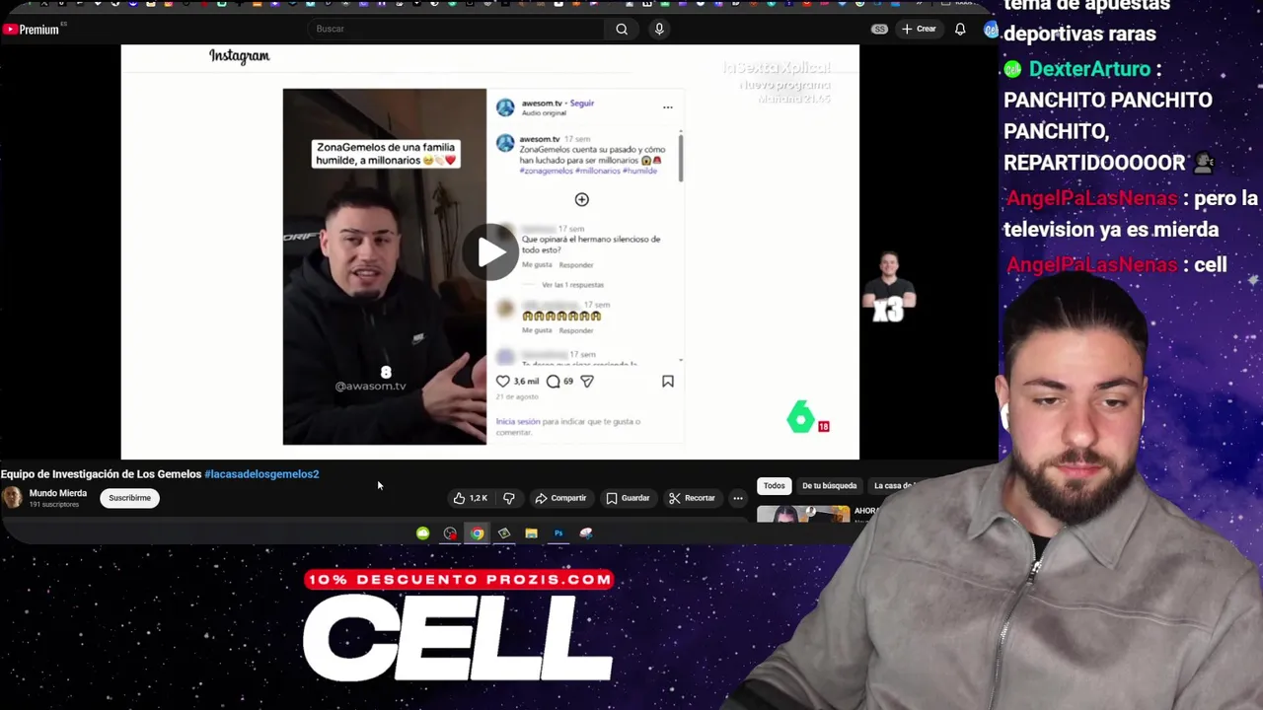Open the last taskbar app icon
This screenshot has height=710, width=1263.
tap(586, 533)
